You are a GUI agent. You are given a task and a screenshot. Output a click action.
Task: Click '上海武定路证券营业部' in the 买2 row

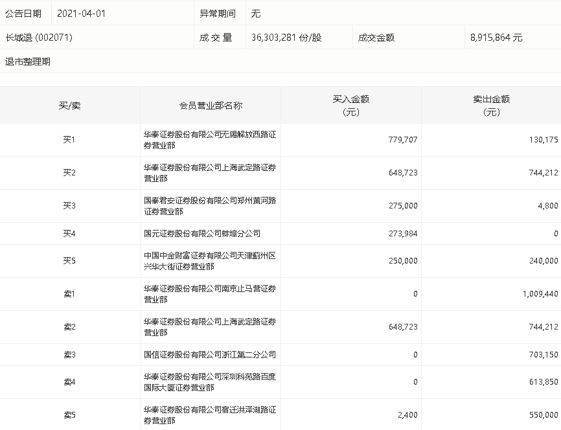coord(210,173)
